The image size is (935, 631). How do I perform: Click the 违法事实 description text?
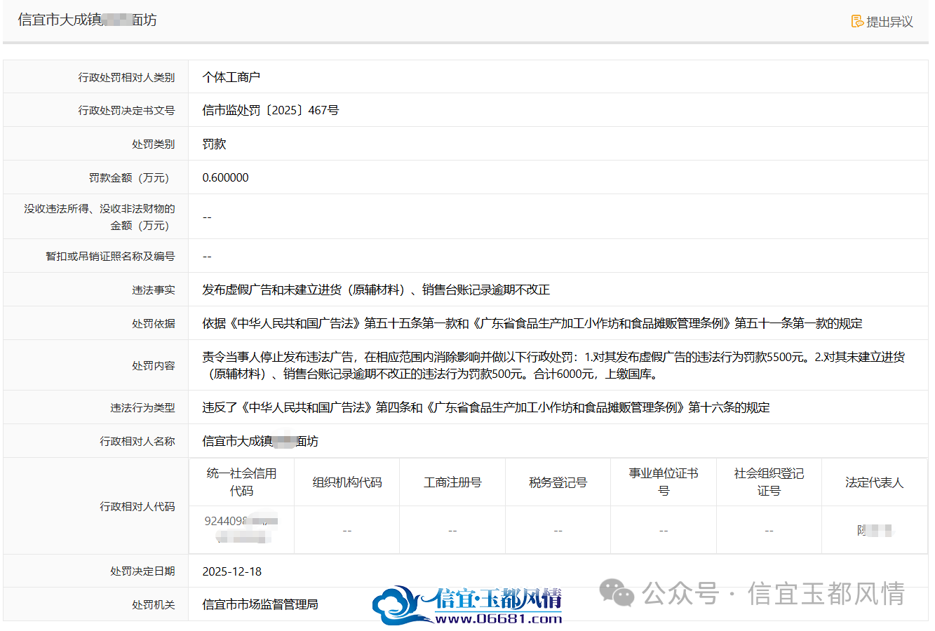[376, 290]
